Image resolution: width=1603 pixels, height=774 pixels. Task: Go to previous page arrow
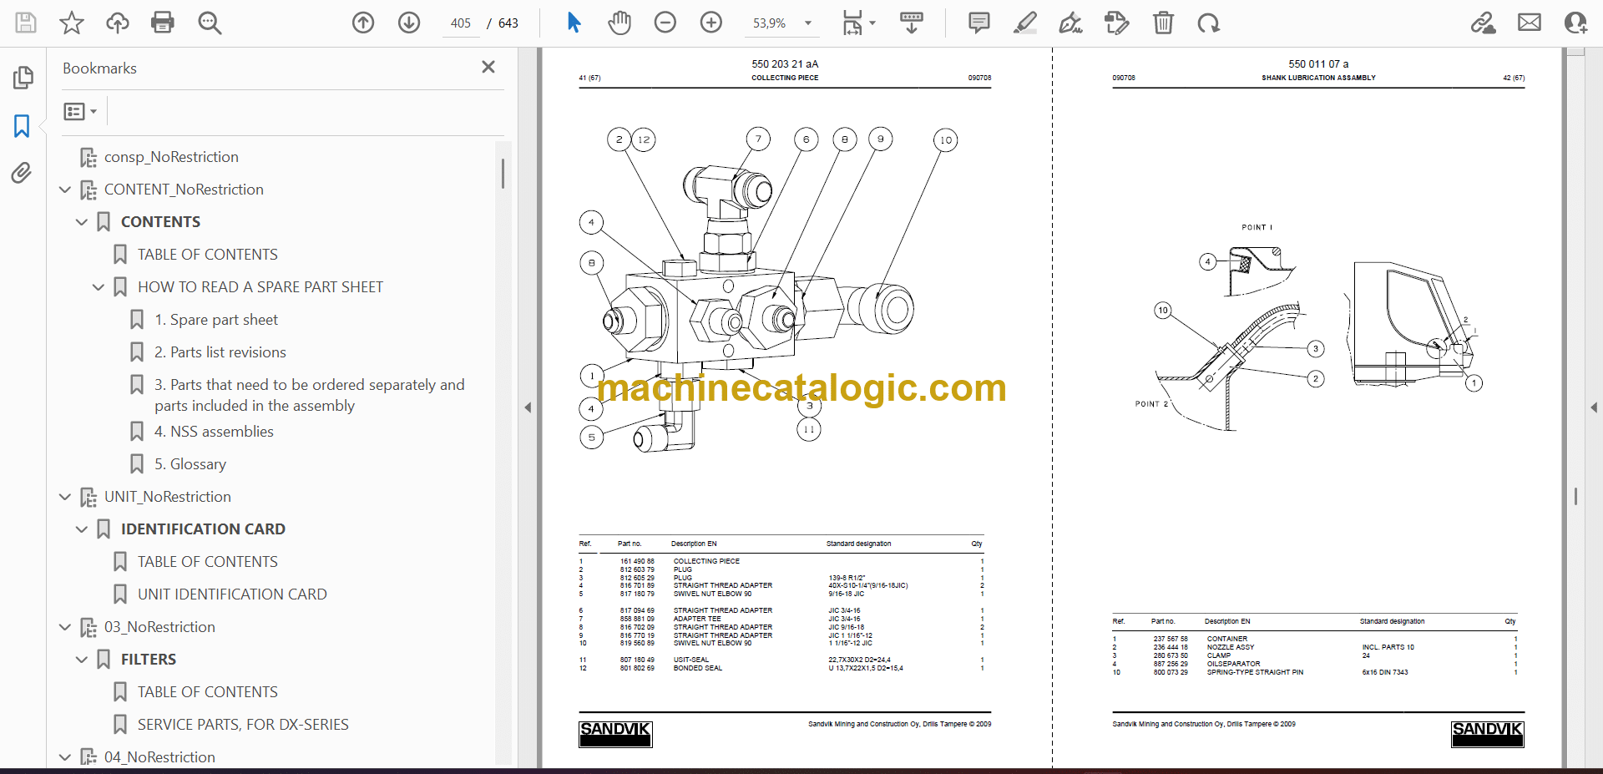coord(363,23)
